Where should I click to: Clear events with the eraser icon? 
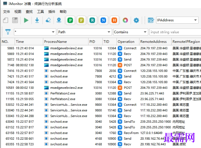coord(48,20)
